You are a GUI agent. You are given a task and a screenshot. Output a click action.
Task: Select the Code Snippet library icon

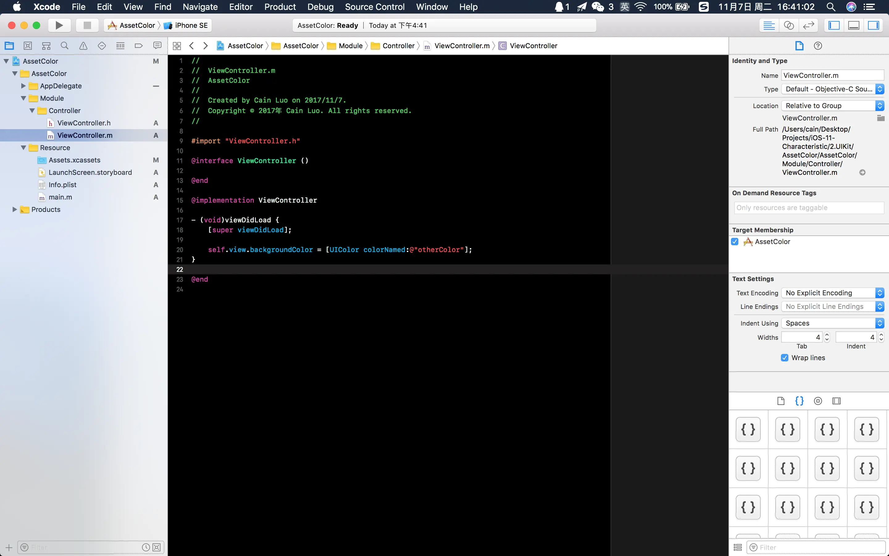tap(799, 401)
